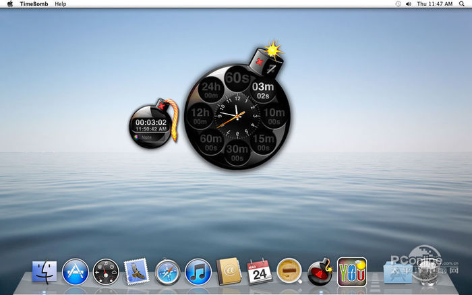This screenshot has height=295, width=472.
Task: Open iCal from the Dock
Action: (259, 271)
